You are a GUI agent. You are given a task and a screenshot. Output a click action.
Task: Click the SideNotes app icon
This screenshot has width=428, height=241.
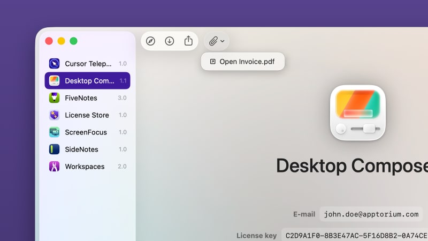click(x=54, y=149)
